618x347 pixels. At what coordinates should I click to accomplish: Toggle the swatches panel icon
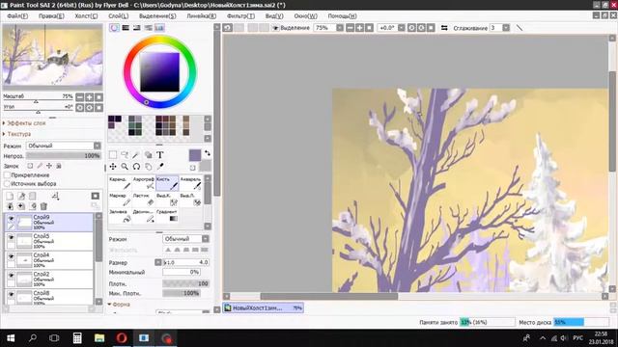[159, 28]
